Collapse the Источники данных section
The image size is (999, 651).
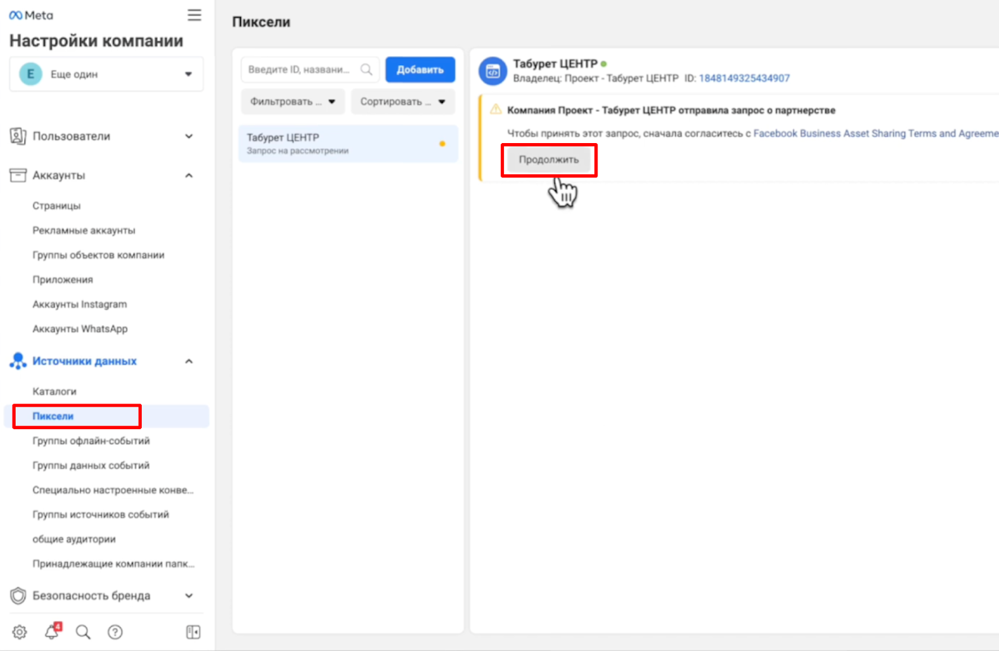coord(189,361)
